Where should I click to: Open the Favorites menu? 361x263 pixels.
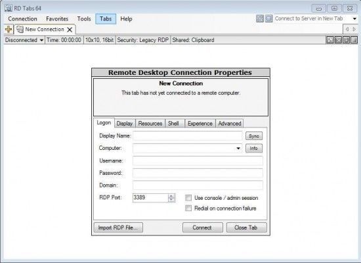coord(57,18)
